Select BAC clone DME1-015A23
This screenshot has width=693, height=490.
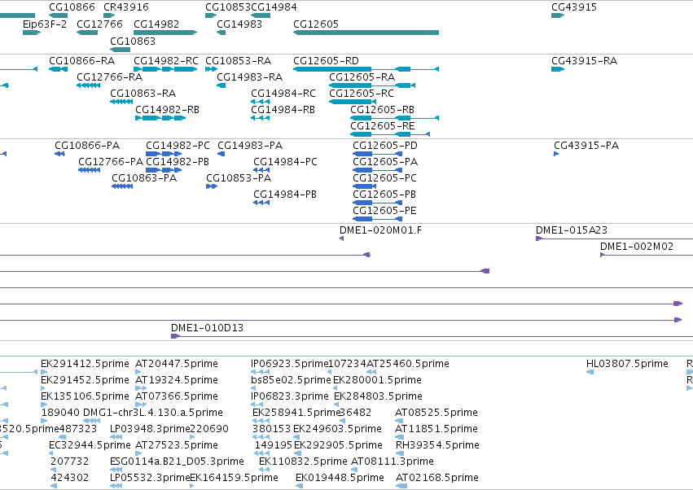coord(572,230)
